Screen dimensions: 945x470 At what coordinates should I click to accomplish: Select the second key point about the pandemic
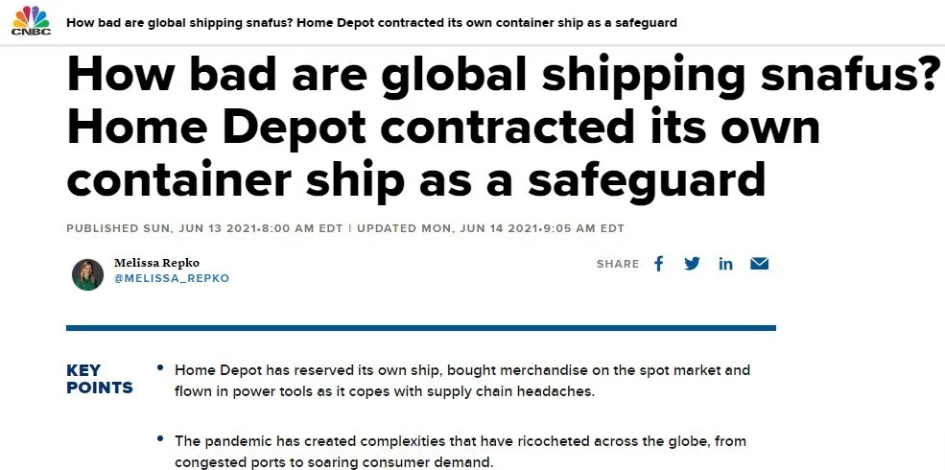tap(460, 450)
